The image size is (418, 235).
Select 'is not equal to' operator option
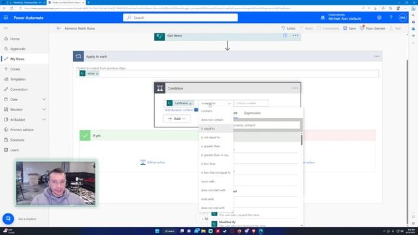click(x=216, y=137)
